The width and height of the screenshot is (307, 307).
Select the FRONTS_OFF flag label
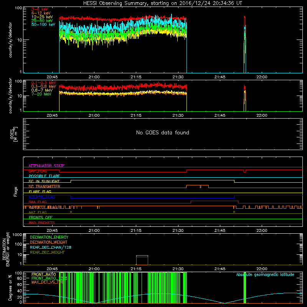41,218
